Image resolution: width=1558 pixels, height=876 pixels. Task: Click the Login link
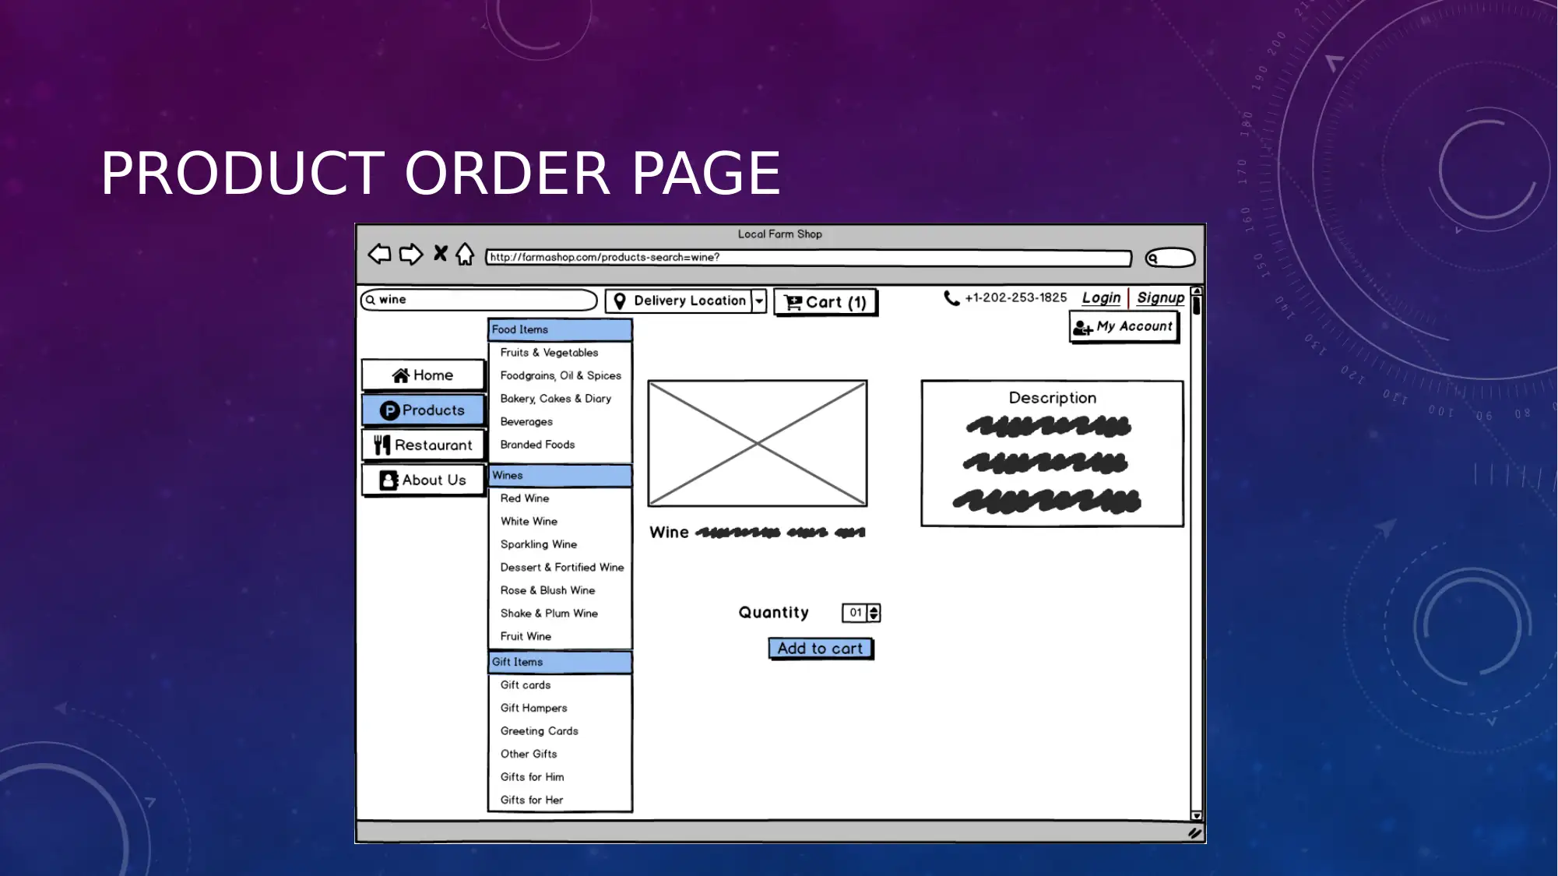(x=1101, y=298)
